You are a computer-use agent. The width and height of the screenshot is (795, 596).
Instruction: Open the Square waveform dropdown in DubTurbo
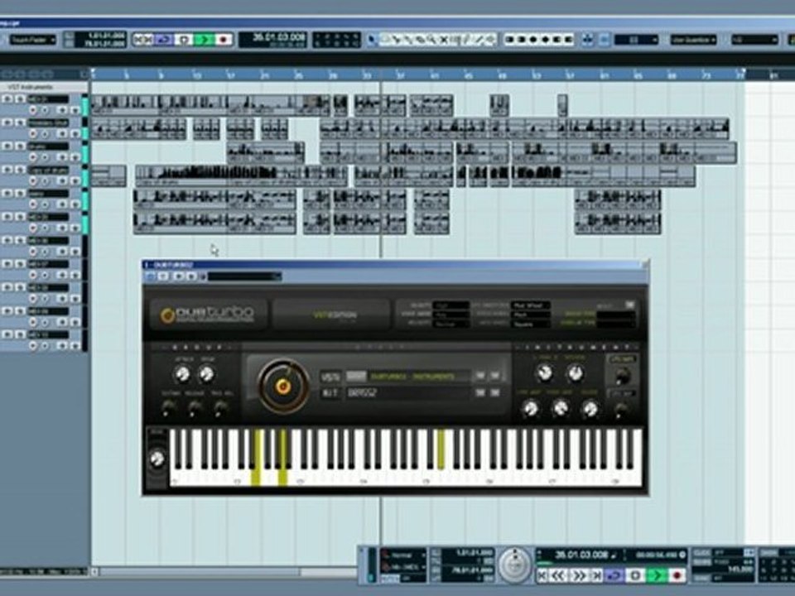click(531, 324)
